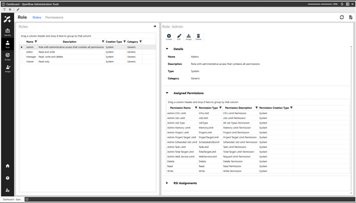356x203 pixels.
Task: Click the layout icon in title bar
Action: (347, 4)
